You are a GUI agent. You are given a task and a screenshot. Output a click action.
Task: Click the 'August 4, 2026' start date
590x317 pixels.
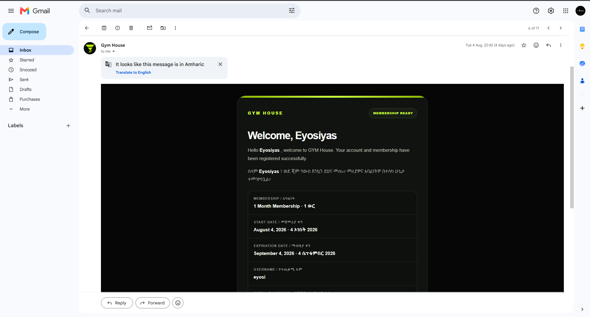click(270, 230)
